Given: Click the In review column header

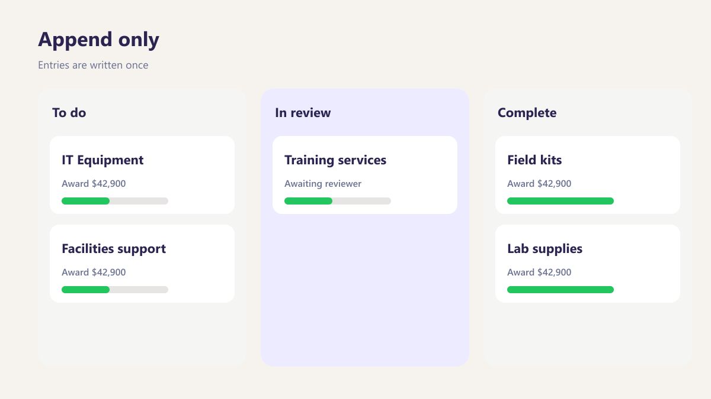Looking at the screenshot, I should (303, 112).
